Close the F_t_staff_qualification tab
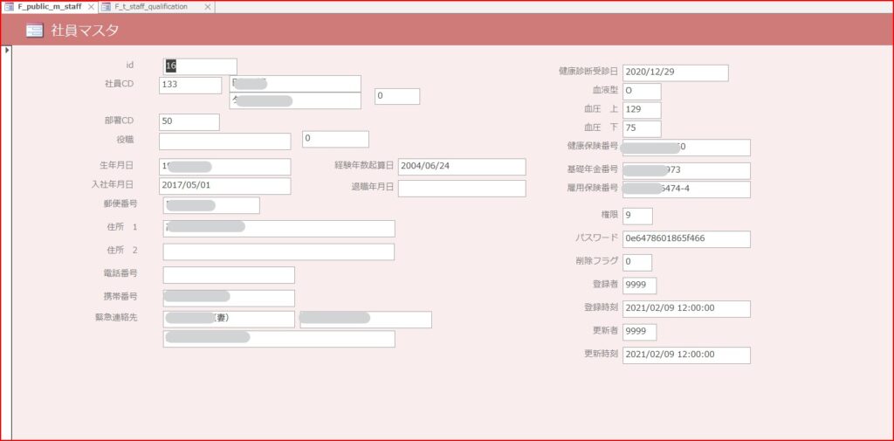The image size is (894, 441). [208, 7]
